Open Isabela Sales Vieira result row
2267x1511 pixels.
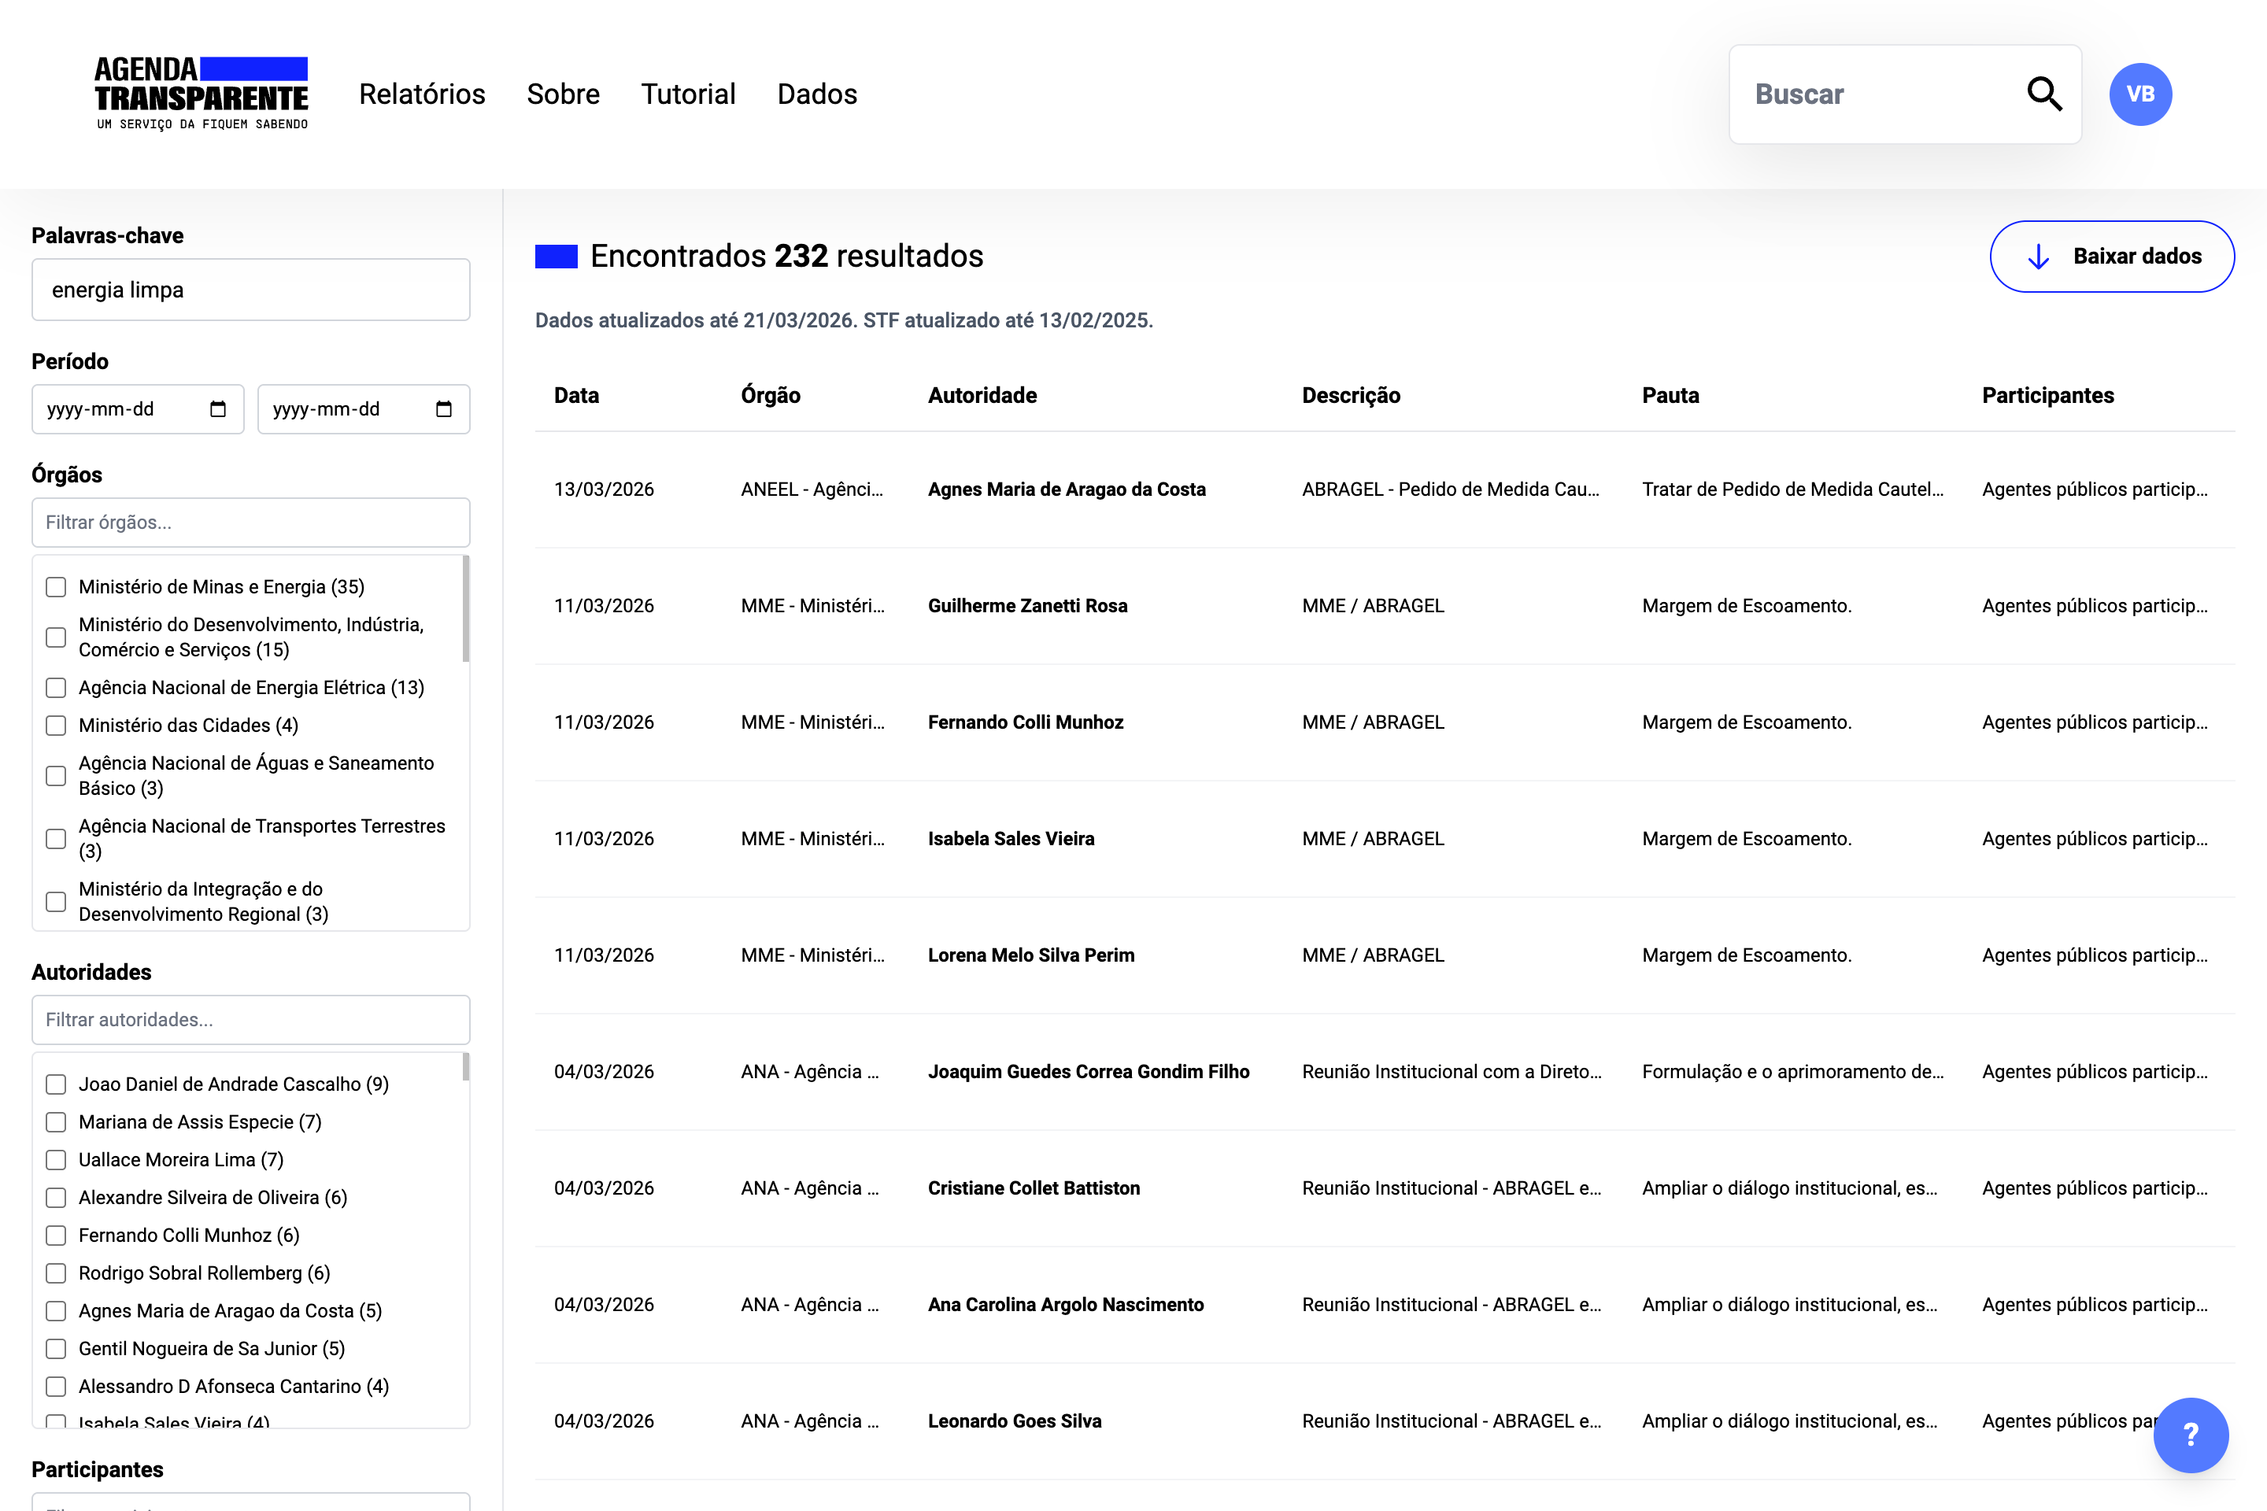pos(1384,840)
